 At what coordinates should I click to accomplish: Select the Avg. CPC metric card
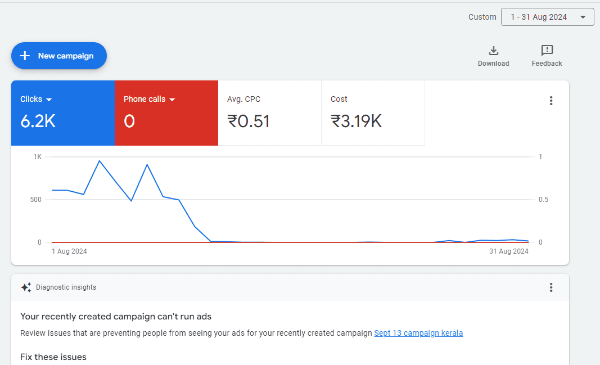pos(269,112)
